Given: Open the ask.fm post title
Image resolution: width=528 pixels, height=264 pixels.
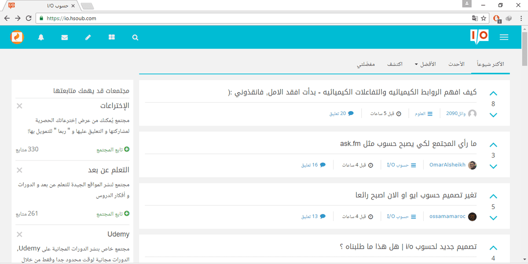Looking at the screenshot, I should [409, 144].
